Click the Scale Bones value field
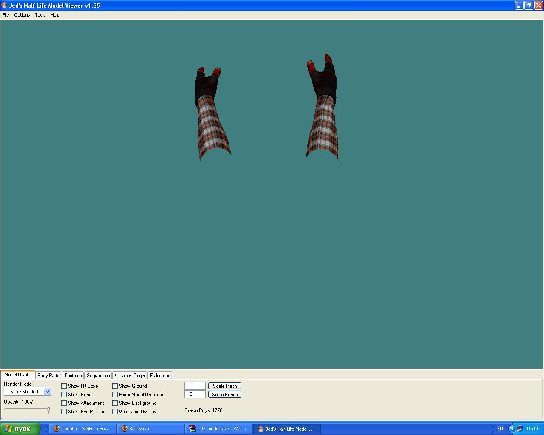The width and height of the screenshot is (544, 435). (x=195, y=394)
